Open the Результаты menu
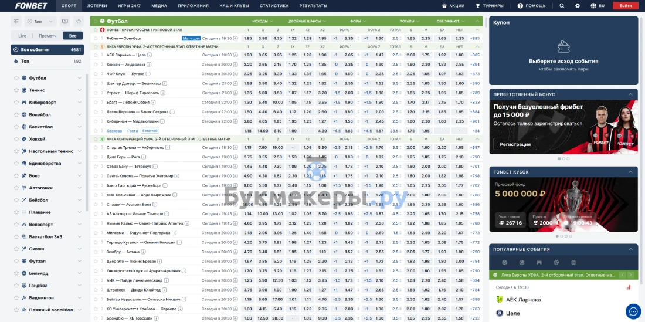This screenshot has width=645, height=322. click(313, 6)
